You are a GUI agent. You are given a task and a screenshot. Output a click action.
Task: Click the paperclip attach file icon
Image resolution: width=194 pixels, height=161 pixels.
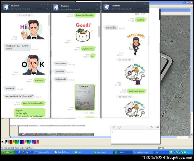[114, 127]
